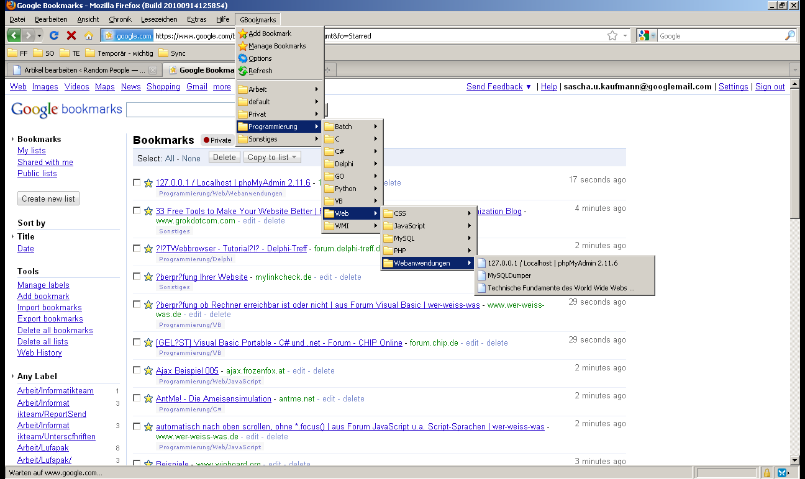Follow the 'Web History' link
This screenshot has height=479, width=805.
point(40,352)
